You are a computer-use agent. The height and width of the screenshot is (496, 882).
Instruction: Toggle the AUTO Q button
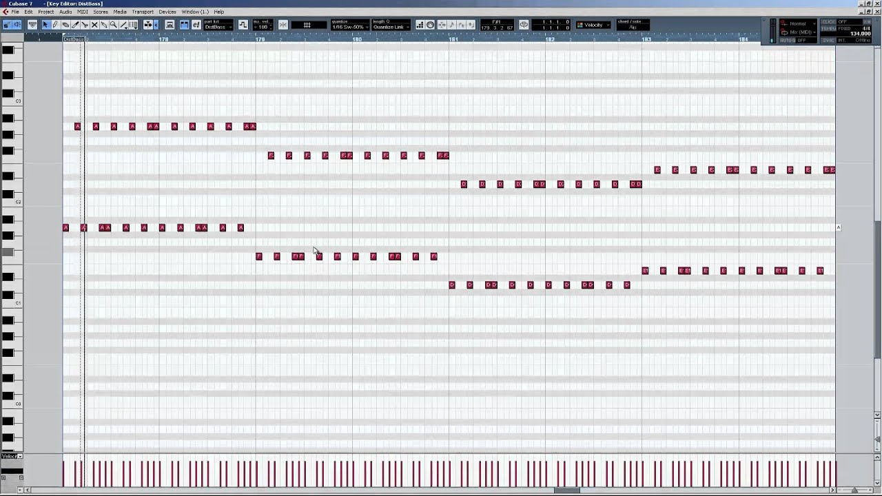point(788,41)
